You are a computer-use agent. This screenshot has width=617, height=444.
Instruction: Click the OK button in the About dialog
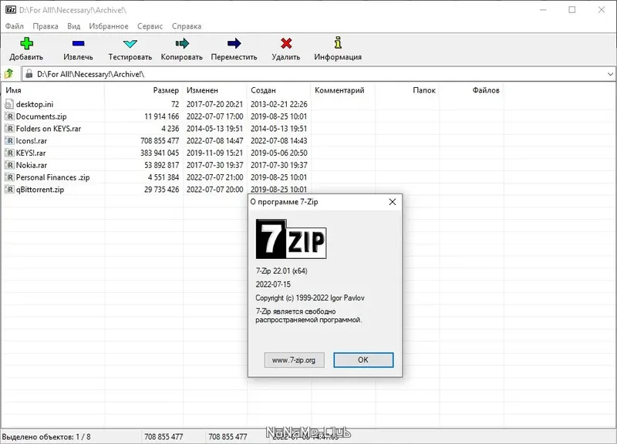coord(363,360)
